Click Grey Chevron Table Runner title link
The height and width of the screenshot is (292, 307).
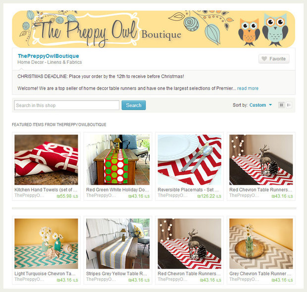pyautogui.click(x=260, y=273)
